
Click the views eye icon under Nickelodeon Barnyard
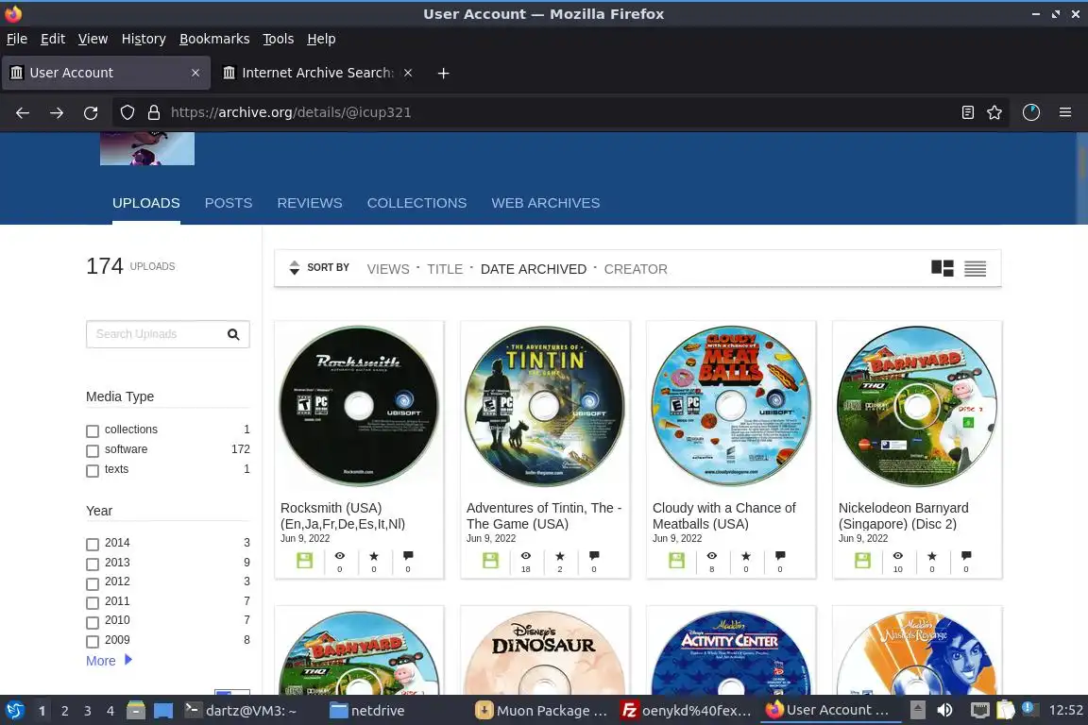click(898, 556)
